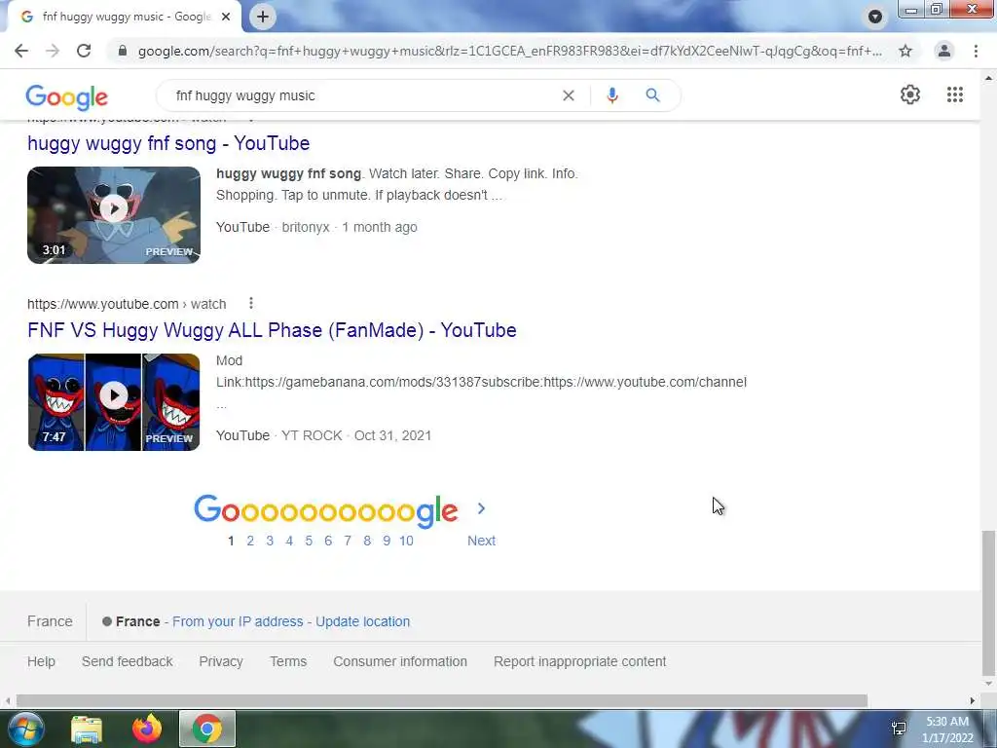Go to results page 8

pos(367,541)
